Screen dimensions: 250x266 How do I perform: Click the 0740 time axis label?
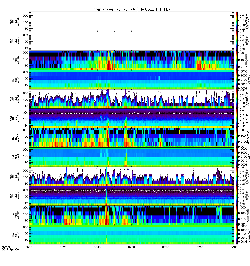[200, 247]
